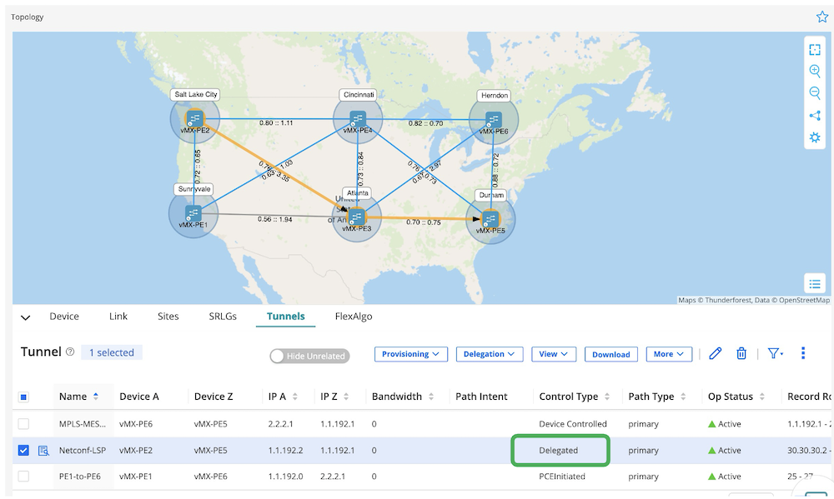This screenshot has height=499, width=834.
Task: Zoom out on the topology map
Action: [815, 93]
